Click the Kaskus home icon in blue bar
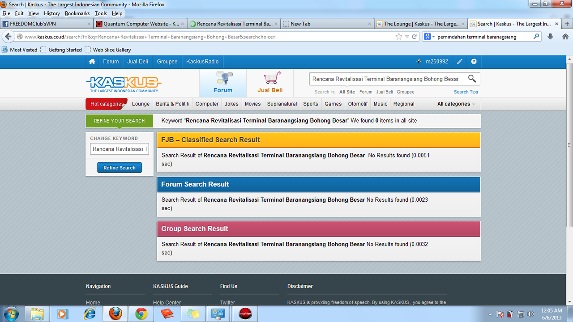This screenshot has height=322, width=573. pos(92,62)
